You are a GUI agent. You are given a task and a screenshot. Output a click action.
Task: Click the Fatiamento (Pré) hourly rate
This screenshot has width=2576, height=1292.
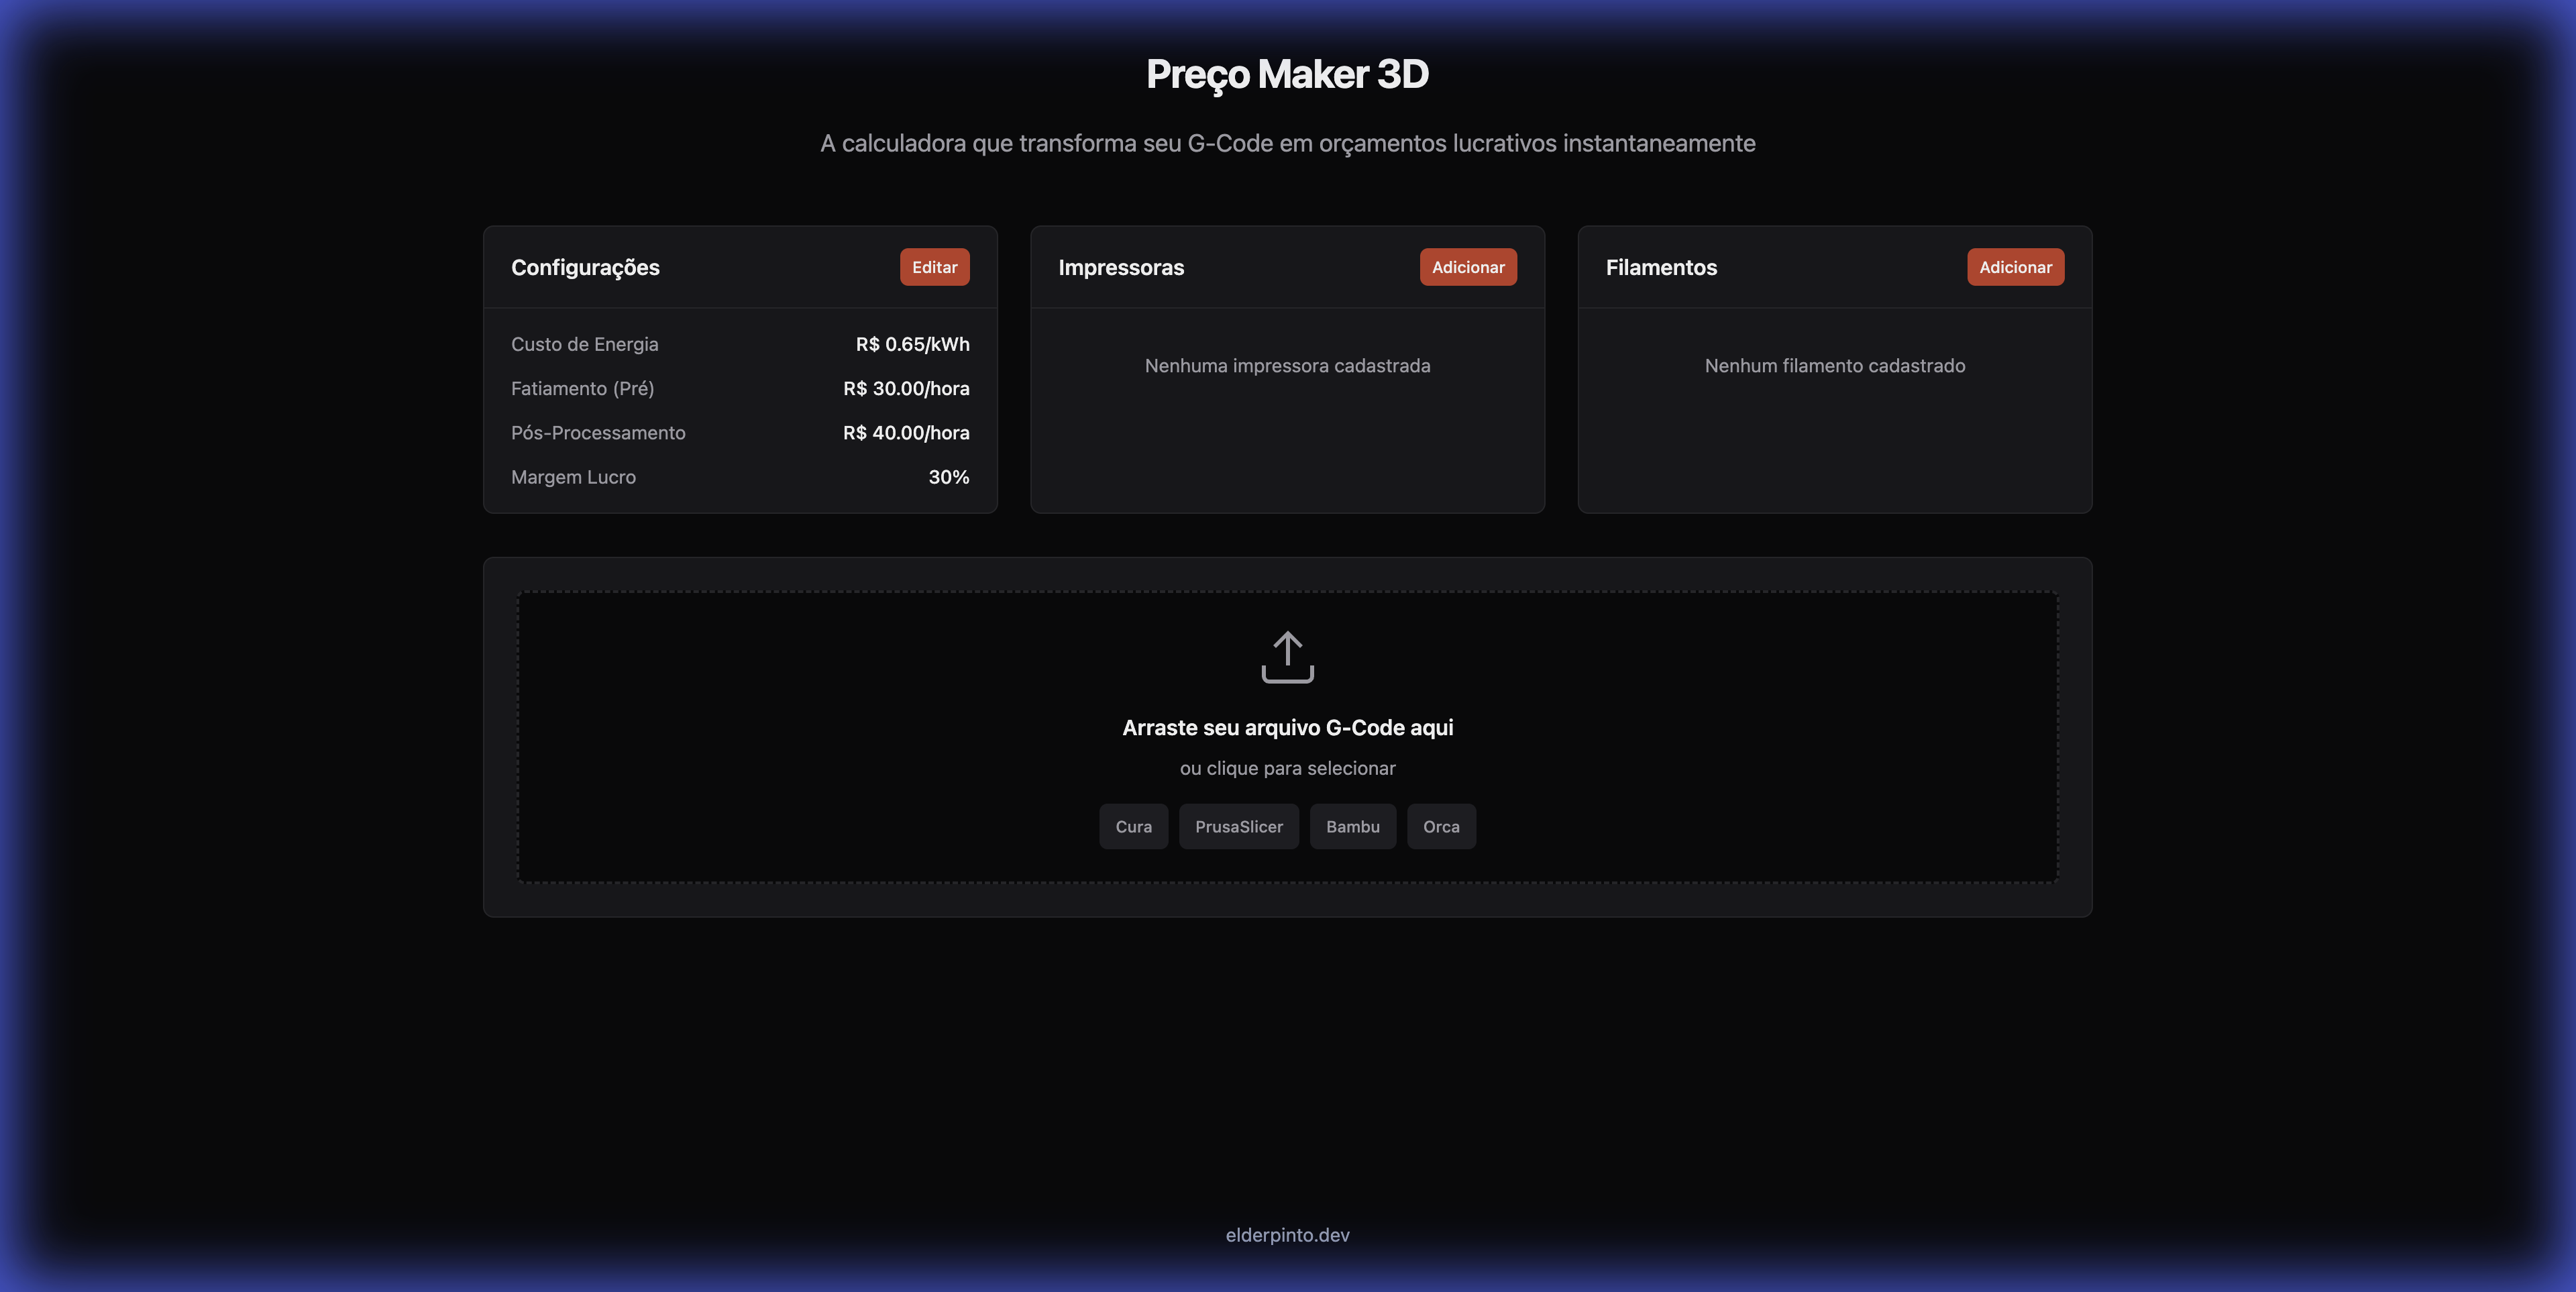906,388
